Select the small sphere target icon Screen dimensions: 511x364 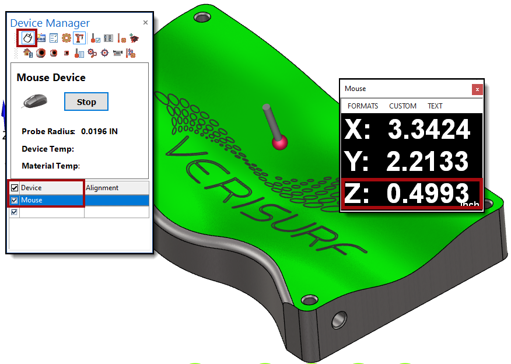point(66,53)
